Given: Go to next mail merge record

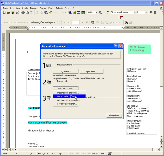Looking at the screenshot, I should (x=82, y=22).
